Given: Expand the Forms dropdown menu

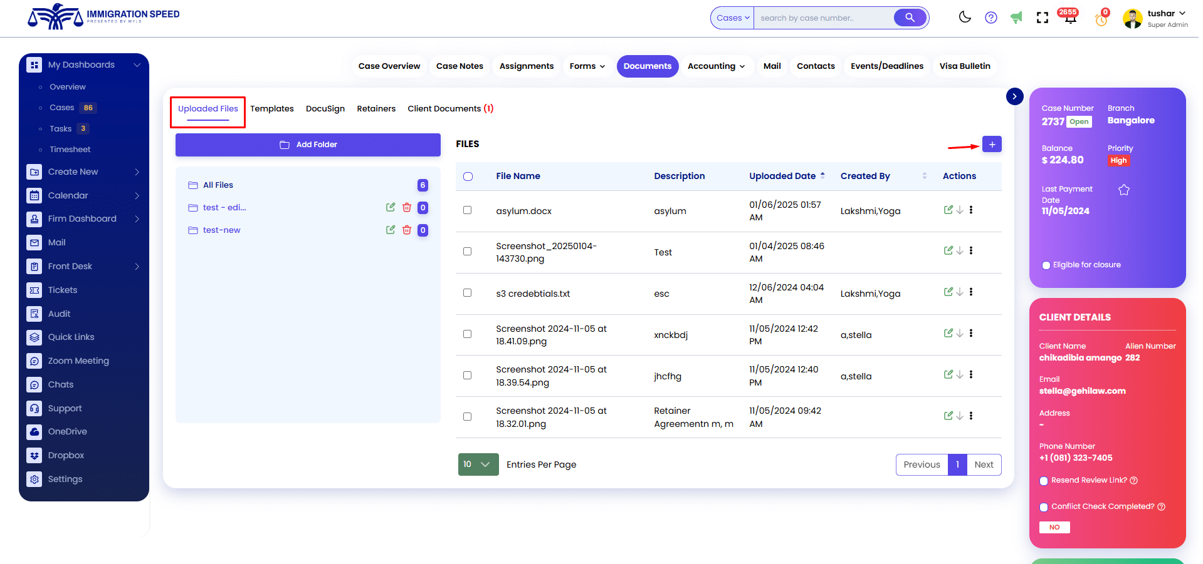Looking at the screenshot, I should 587,66.
